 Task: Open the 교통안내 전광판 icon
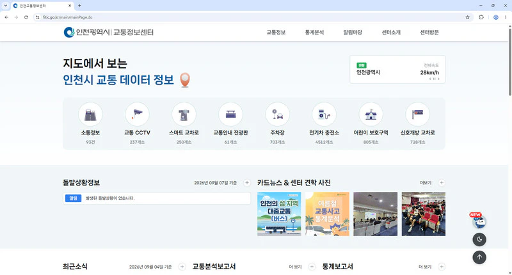coord(230,114)
